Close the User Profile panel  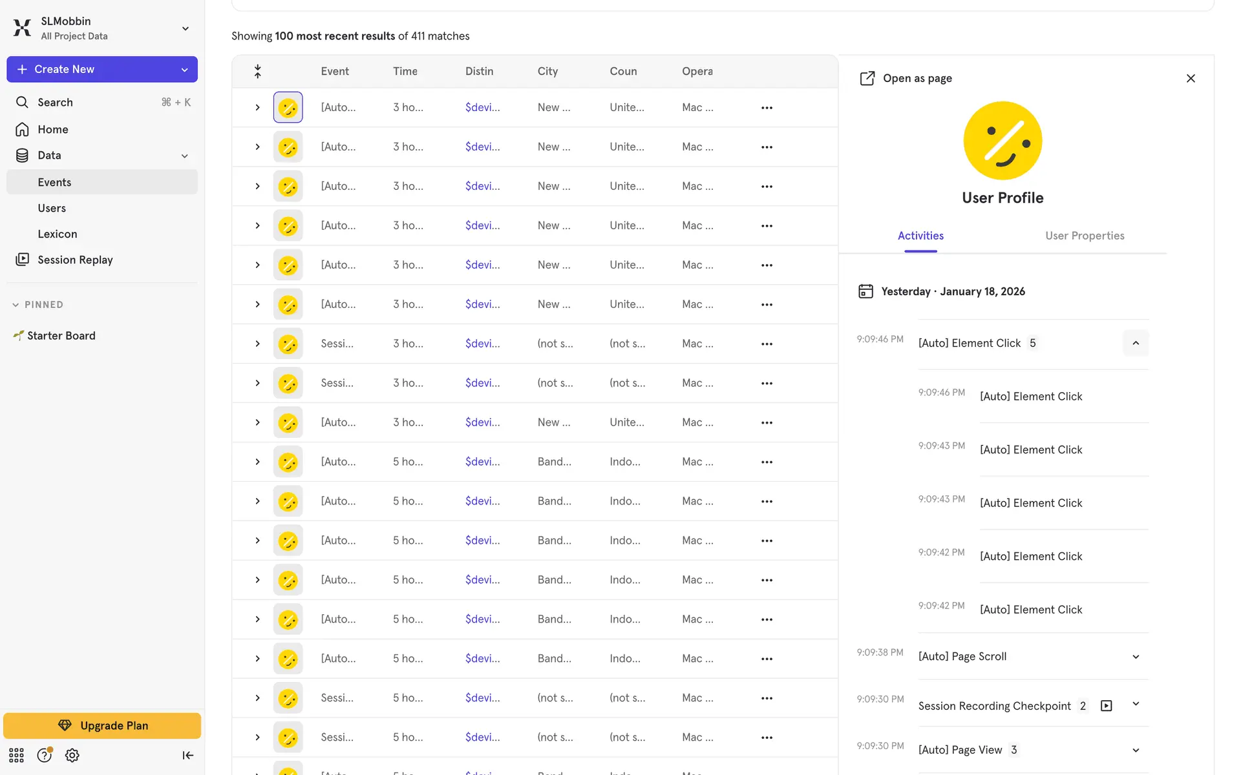[x=1191, y=78]
